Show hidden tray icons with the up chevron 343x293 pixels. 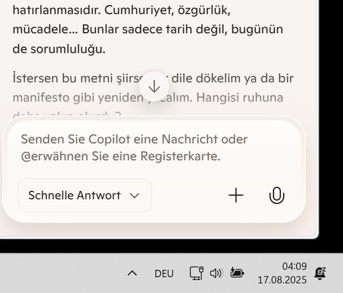point(132,273)
